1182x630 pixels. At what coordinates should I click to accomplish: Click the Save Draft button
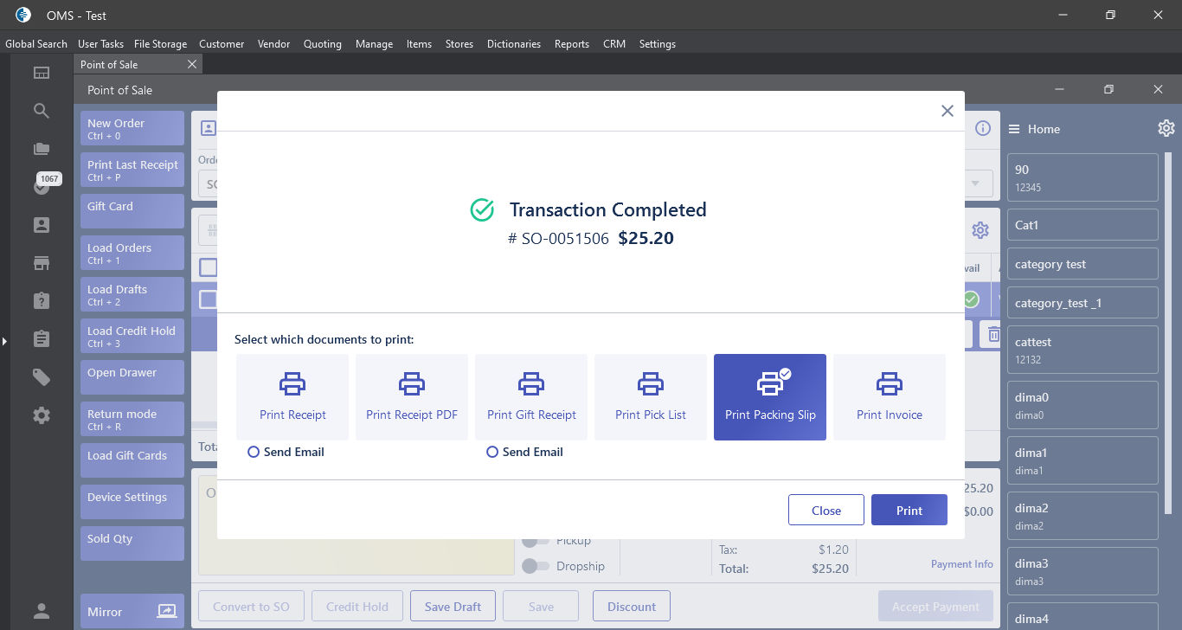click(453, 607)
